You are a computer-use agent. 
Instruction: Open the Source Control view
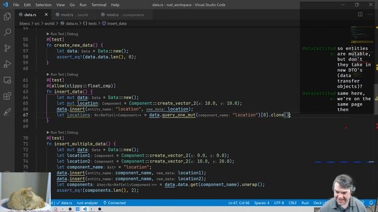coord(7,48)
